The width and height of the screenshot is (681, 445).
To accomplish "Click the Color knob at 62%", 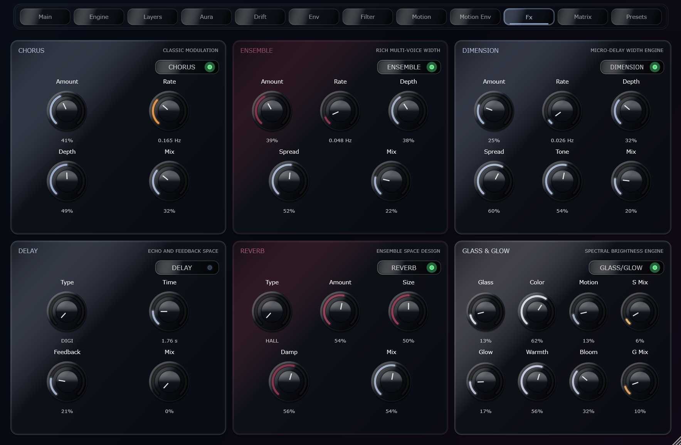I will point(537,312).
